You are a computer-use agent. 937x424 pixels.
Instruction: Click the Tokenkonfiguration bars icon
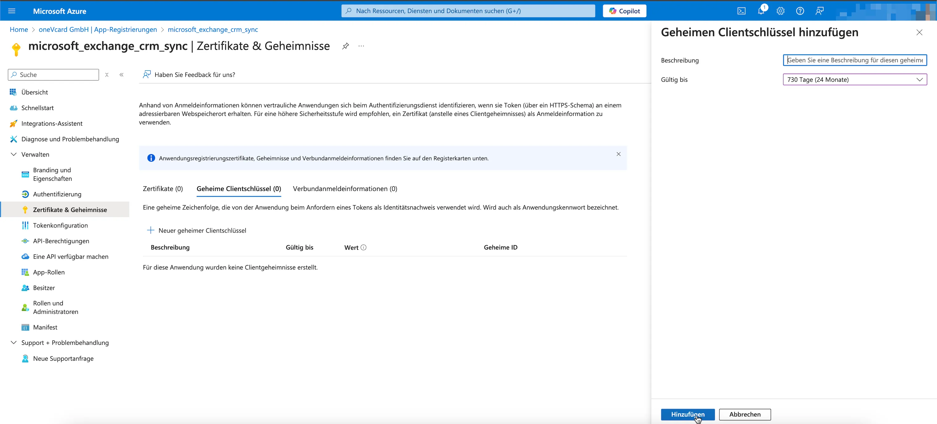tap(25, 226)
